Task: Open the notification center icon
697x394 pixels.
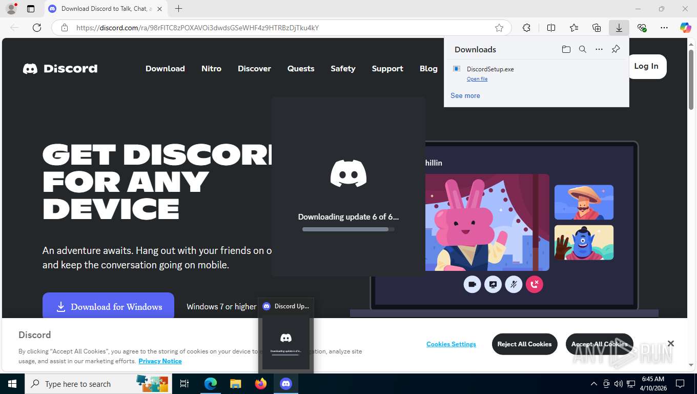Action: pyautogui.click(x=680, y=384)
